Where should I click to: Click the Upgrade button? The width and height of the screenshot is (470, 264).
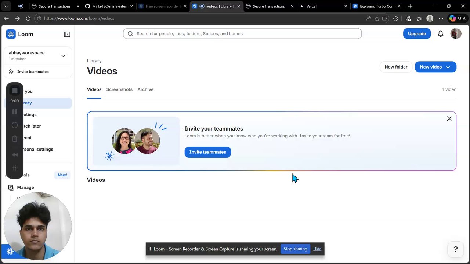pos(417,34)
